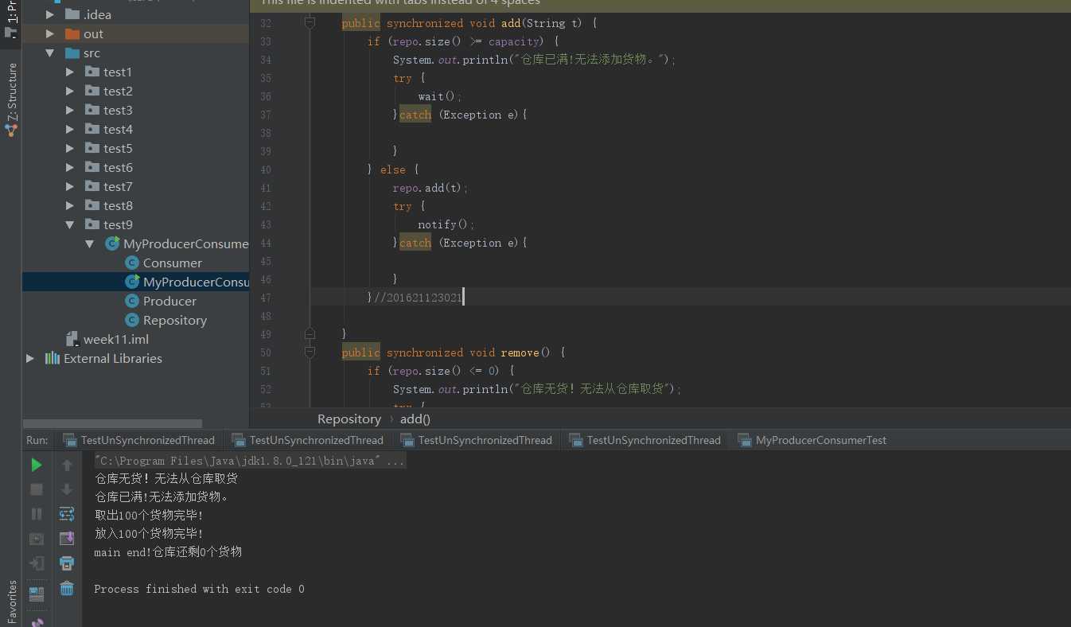Viewport: 1071px width, 627px height.
Task: Expand the .idea folder
Action: click(50, 14)
